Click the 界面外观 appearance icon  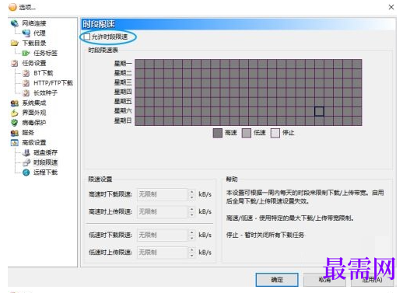[x=14, y=113]
